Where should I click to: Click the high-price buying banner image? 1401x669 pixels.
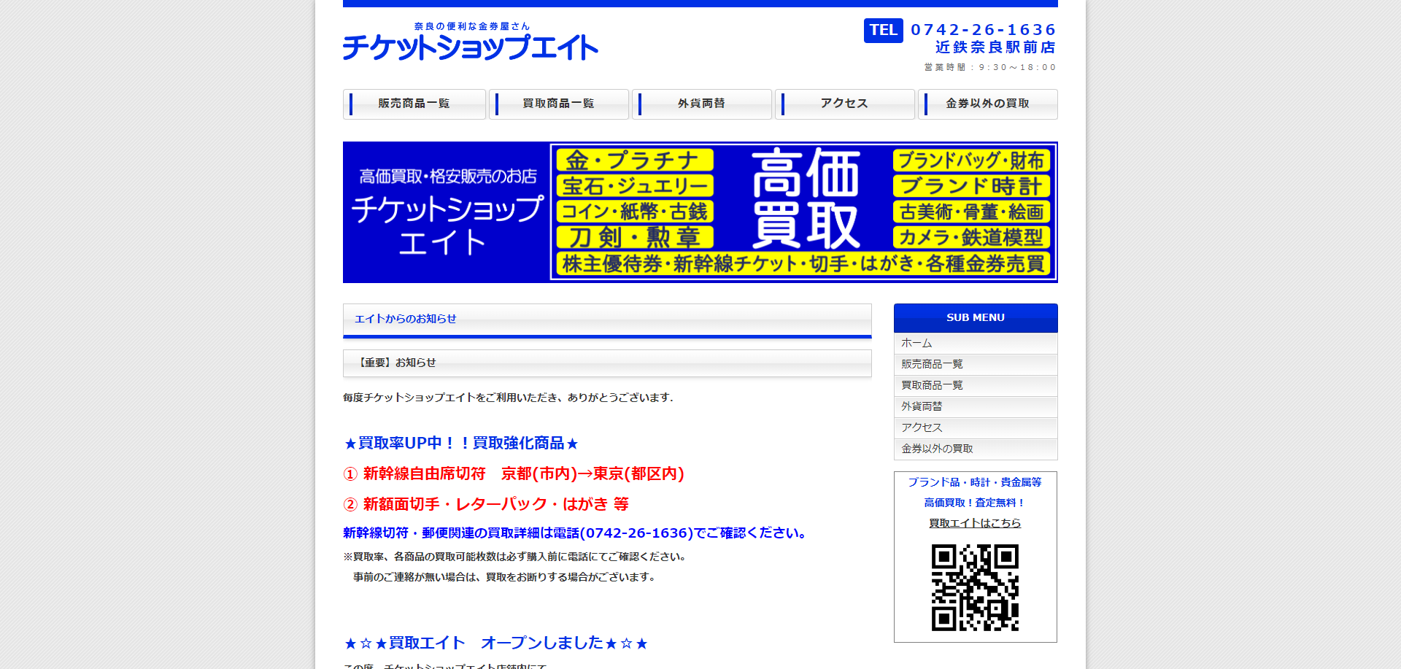(700, 212)
